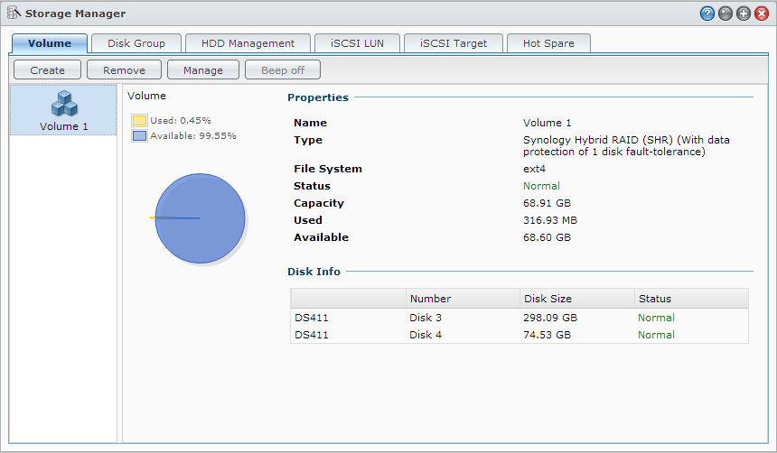The width and height of the screenshot is (777, 453).
Task: Click the Synology Hybrid RAID type text
Action: coord(626,145)
